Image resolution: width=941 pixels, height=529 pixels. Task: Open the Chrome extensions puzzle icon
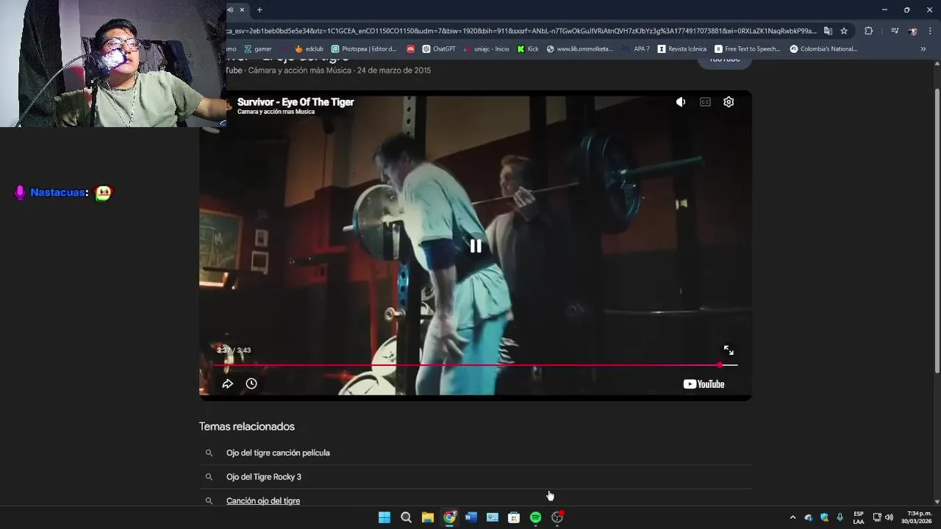tap(869, 31)
